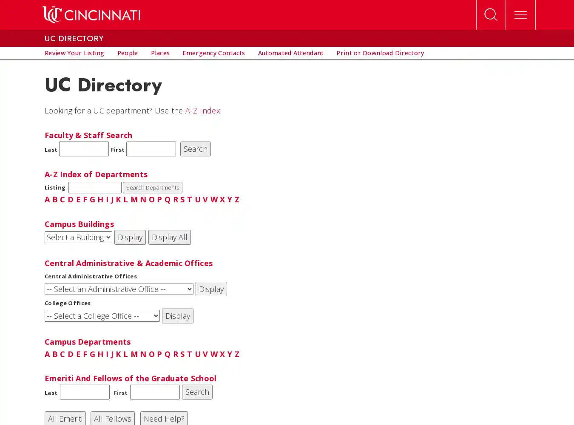574x425 pixels.
Task: Select letter H under Campus Departments
Action: [100, 354]
